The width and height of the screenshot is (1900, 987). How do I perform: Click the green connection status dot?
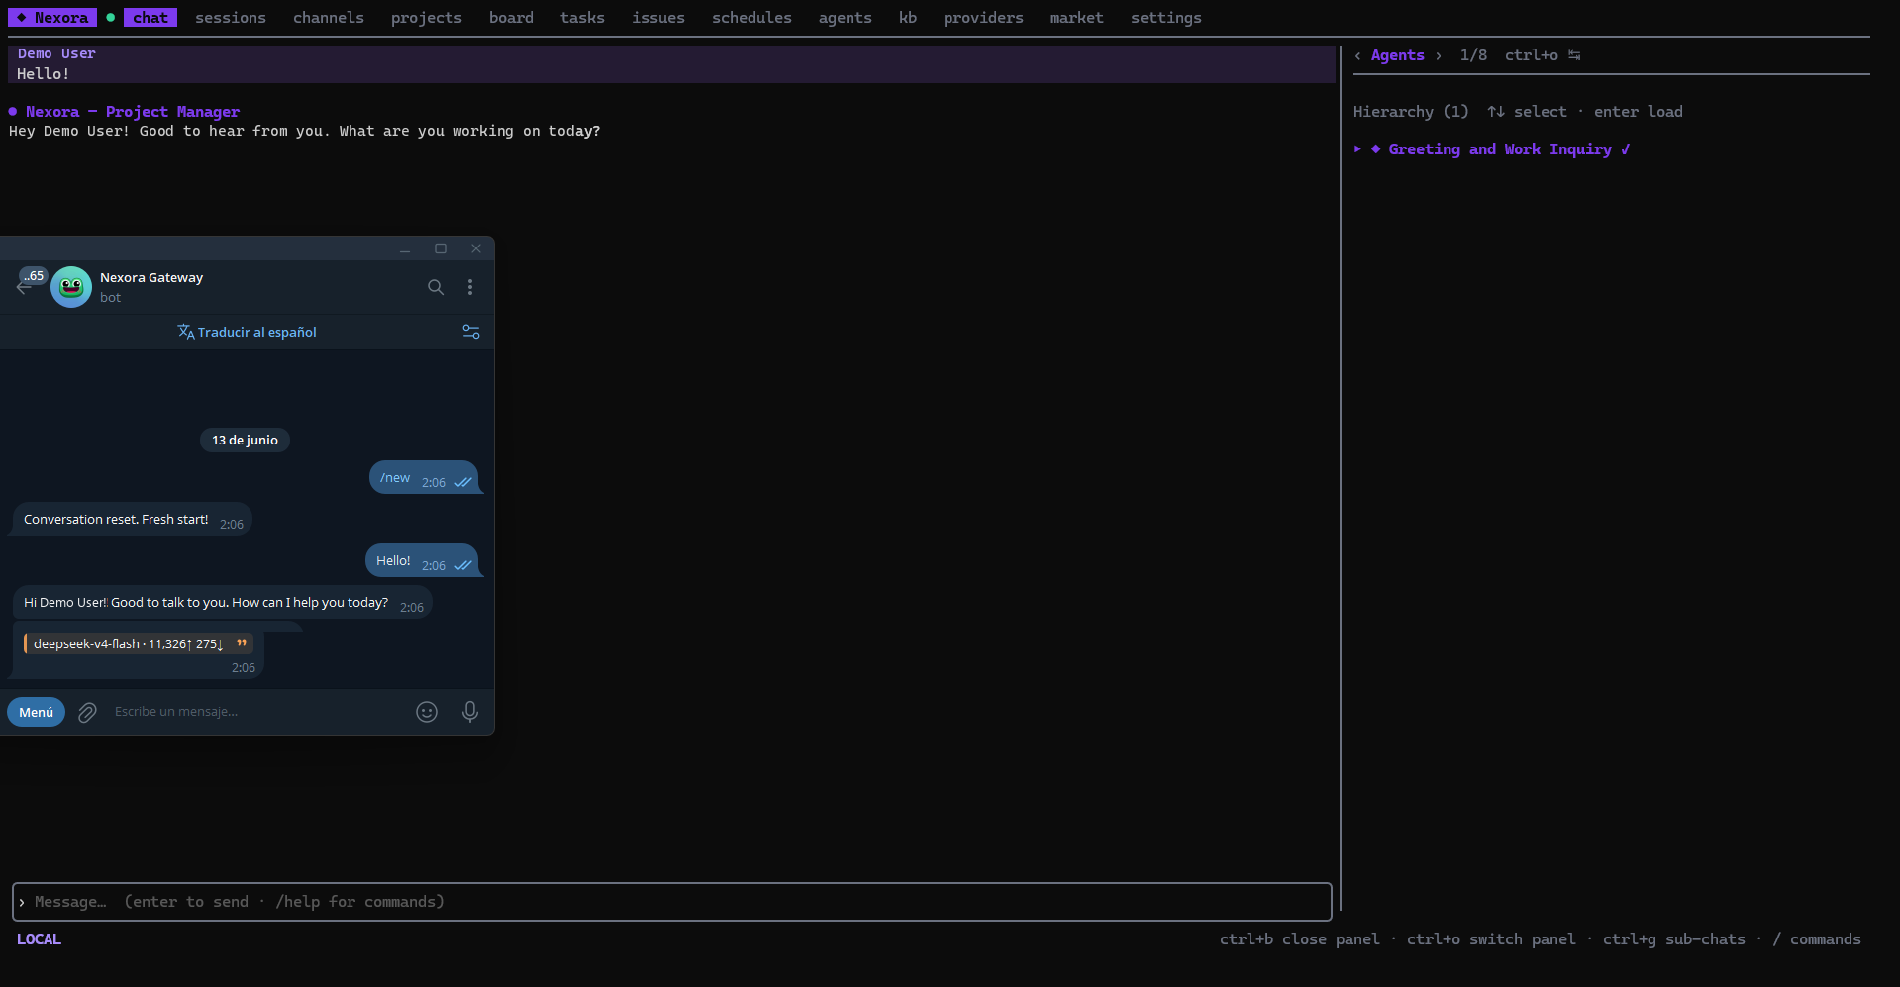(x=110, y=17)
